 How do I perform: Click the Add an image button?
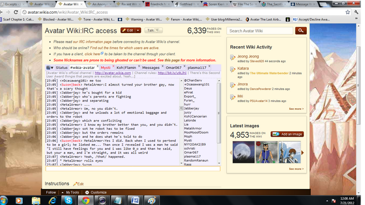287,134
